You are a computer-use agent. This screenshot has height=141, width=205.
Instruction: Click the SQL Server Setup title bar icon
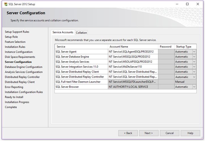(6, 4)
